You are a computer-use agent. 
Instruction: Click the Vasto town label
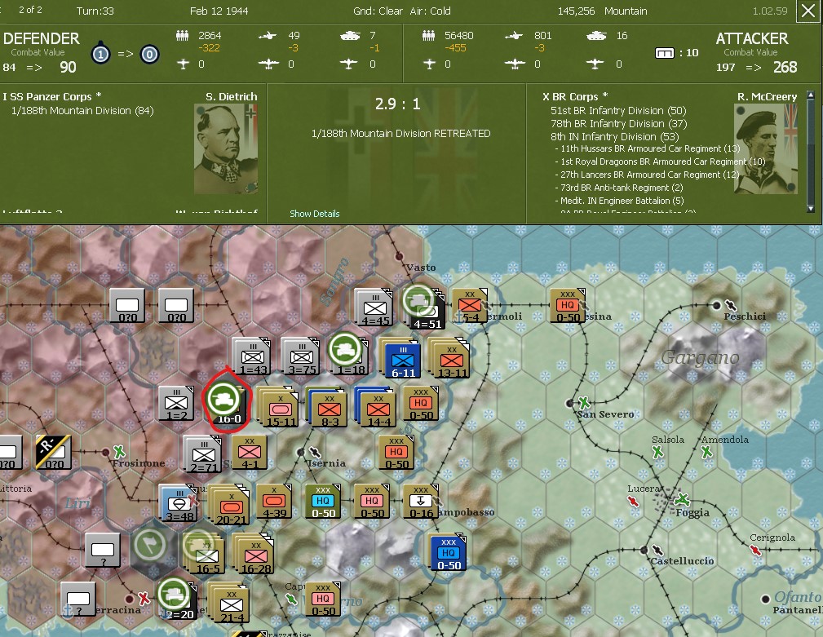(421, 268)
